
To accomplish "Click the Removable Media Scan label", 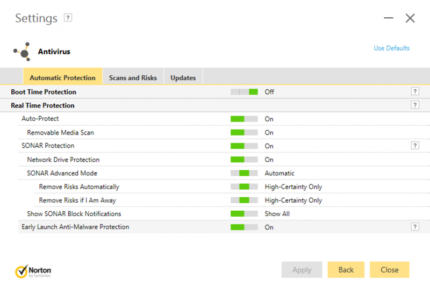I will (60, 132).
